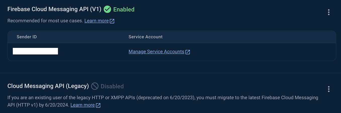Viewport: 341px width, 113px height.
Task: Click the Cloud Messaging API (Legacy) heading
Action: [x=48, y=86]
